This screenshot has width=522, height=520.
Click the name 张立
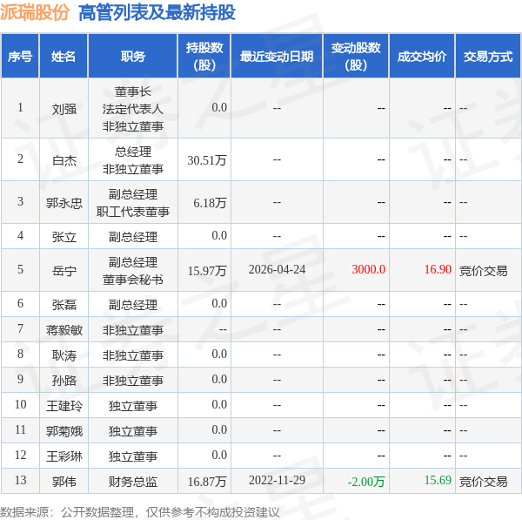pyautogui.click(x=64, y=237)
